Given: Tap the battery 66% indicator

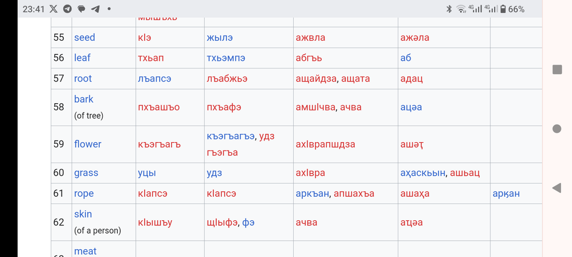Looking at the screenshot, I should click(512, 9).
